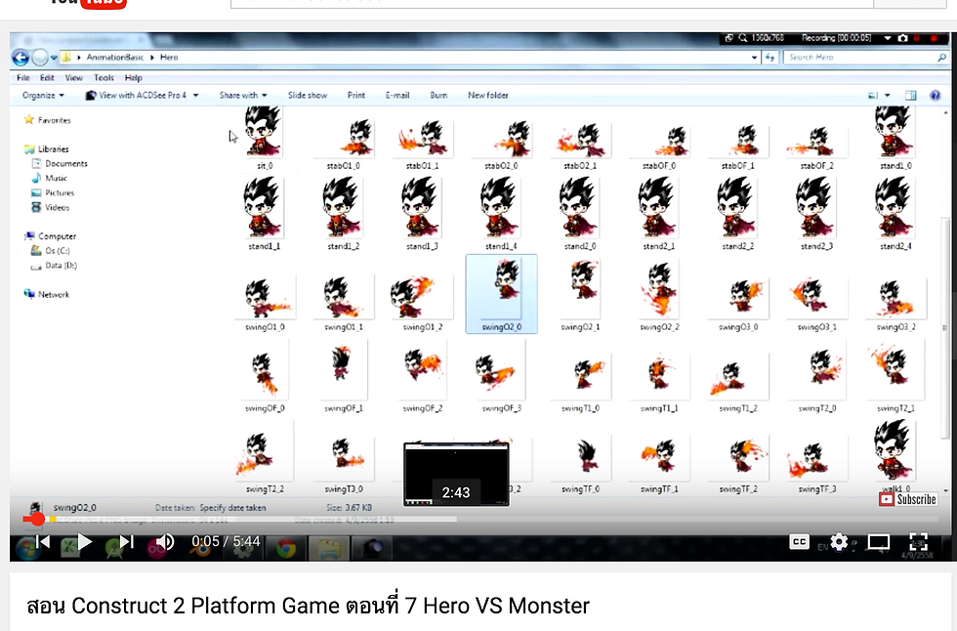The width and height of the screenshot is (957, 631).
Task: Open recording toolbar dropdown arrow
Action: click(888, 38)
